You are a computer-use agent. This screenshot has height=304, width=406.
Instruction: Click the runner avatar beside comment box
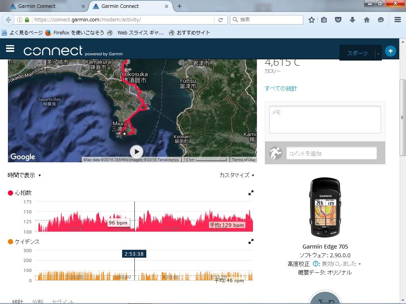276,153
